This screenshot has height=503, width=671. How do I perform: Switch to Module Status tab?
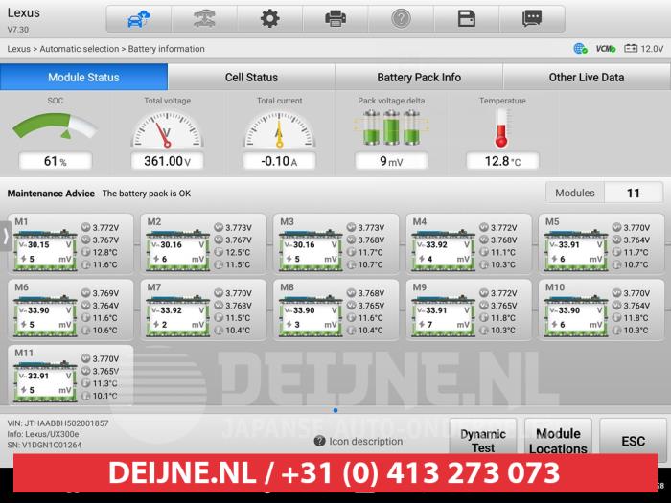pos(84,77)
